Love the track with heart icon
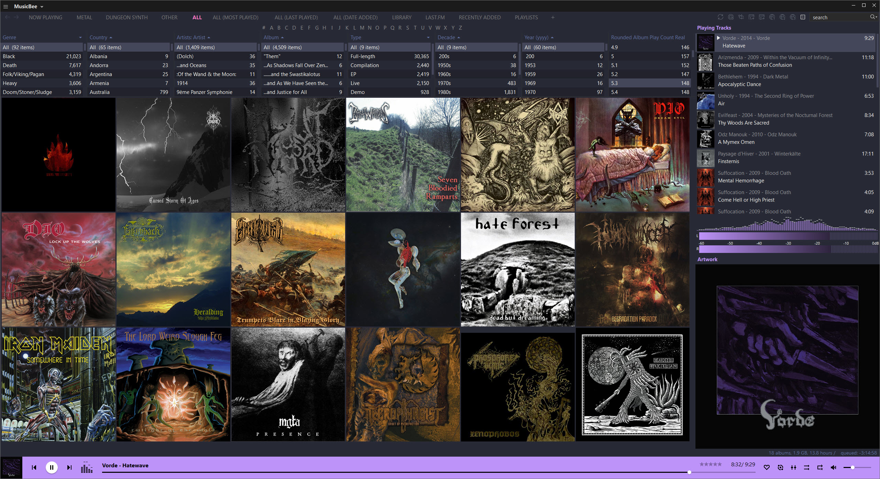This screenshot has width=880, height=479. pyautogui.click(x=767, y=467)
